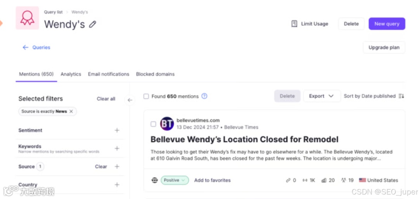Click Clear all selected filters
The width and height of the screenshot is (419, 199).
click(106, 99)
